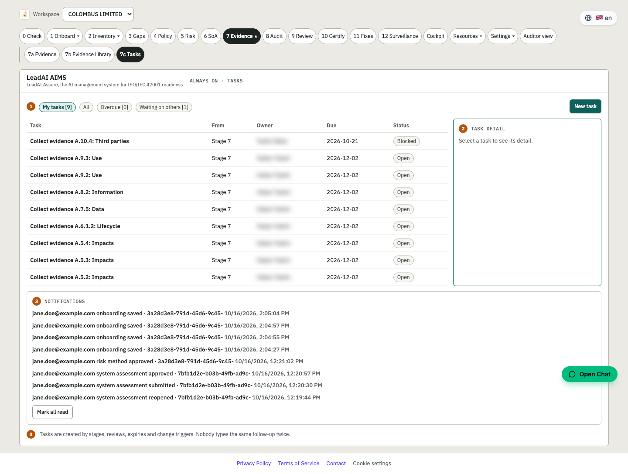628x474 pixels.
Task: Switch to 7b Evidence Library tab
Action: pyautogui.click(x=88, y=55)
